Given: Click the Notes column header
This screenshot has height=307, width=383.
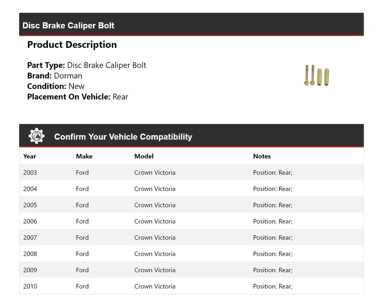Looking at the screenshot, I should coord(262,156).
